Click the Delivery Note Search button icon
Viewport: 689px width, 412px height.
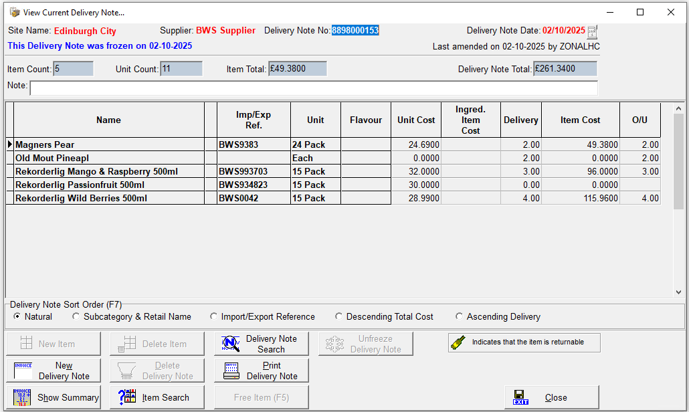(x=231, y=344)
